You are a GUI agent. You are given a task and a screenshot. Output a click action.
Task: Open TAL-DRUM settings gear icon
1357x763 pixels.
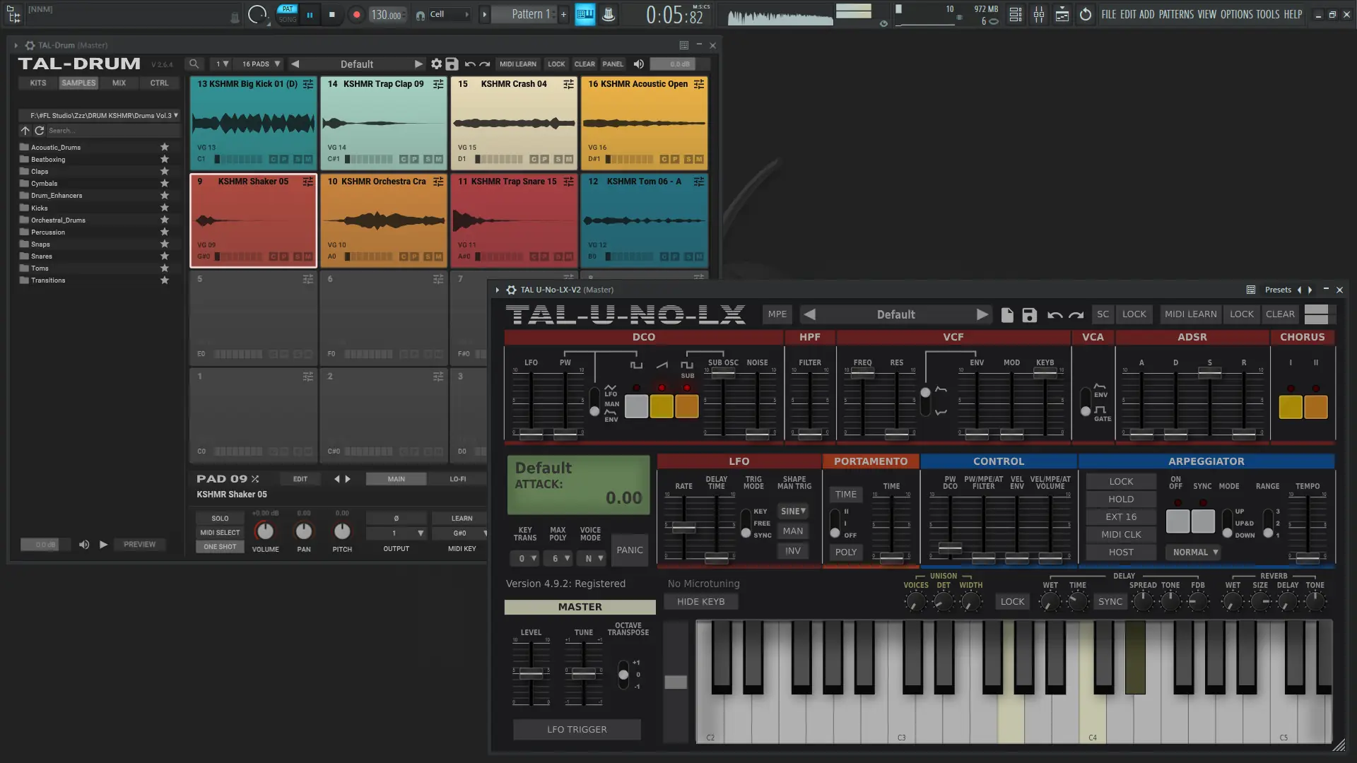click(436, 64)
